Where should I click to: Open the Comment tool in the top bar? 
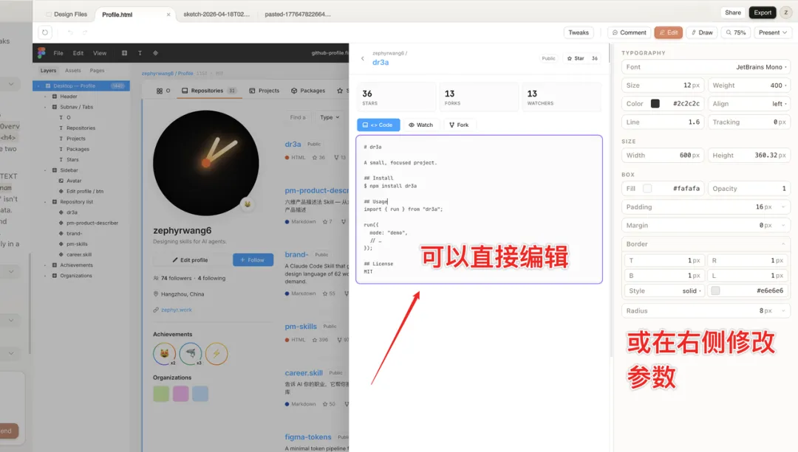coord(628,32)
